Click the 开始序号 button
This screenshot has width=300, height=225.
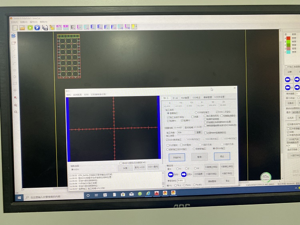(x=176, y=157)
